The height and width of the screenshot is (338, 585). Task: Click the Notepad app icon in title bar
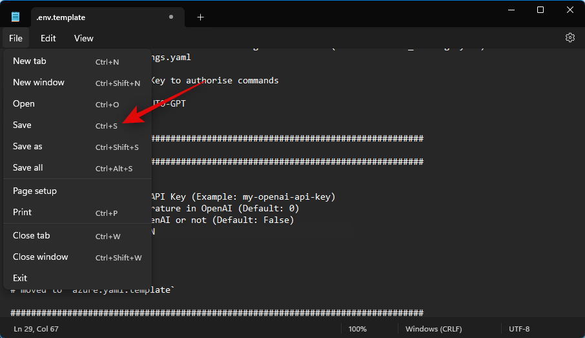pos(15,17)
